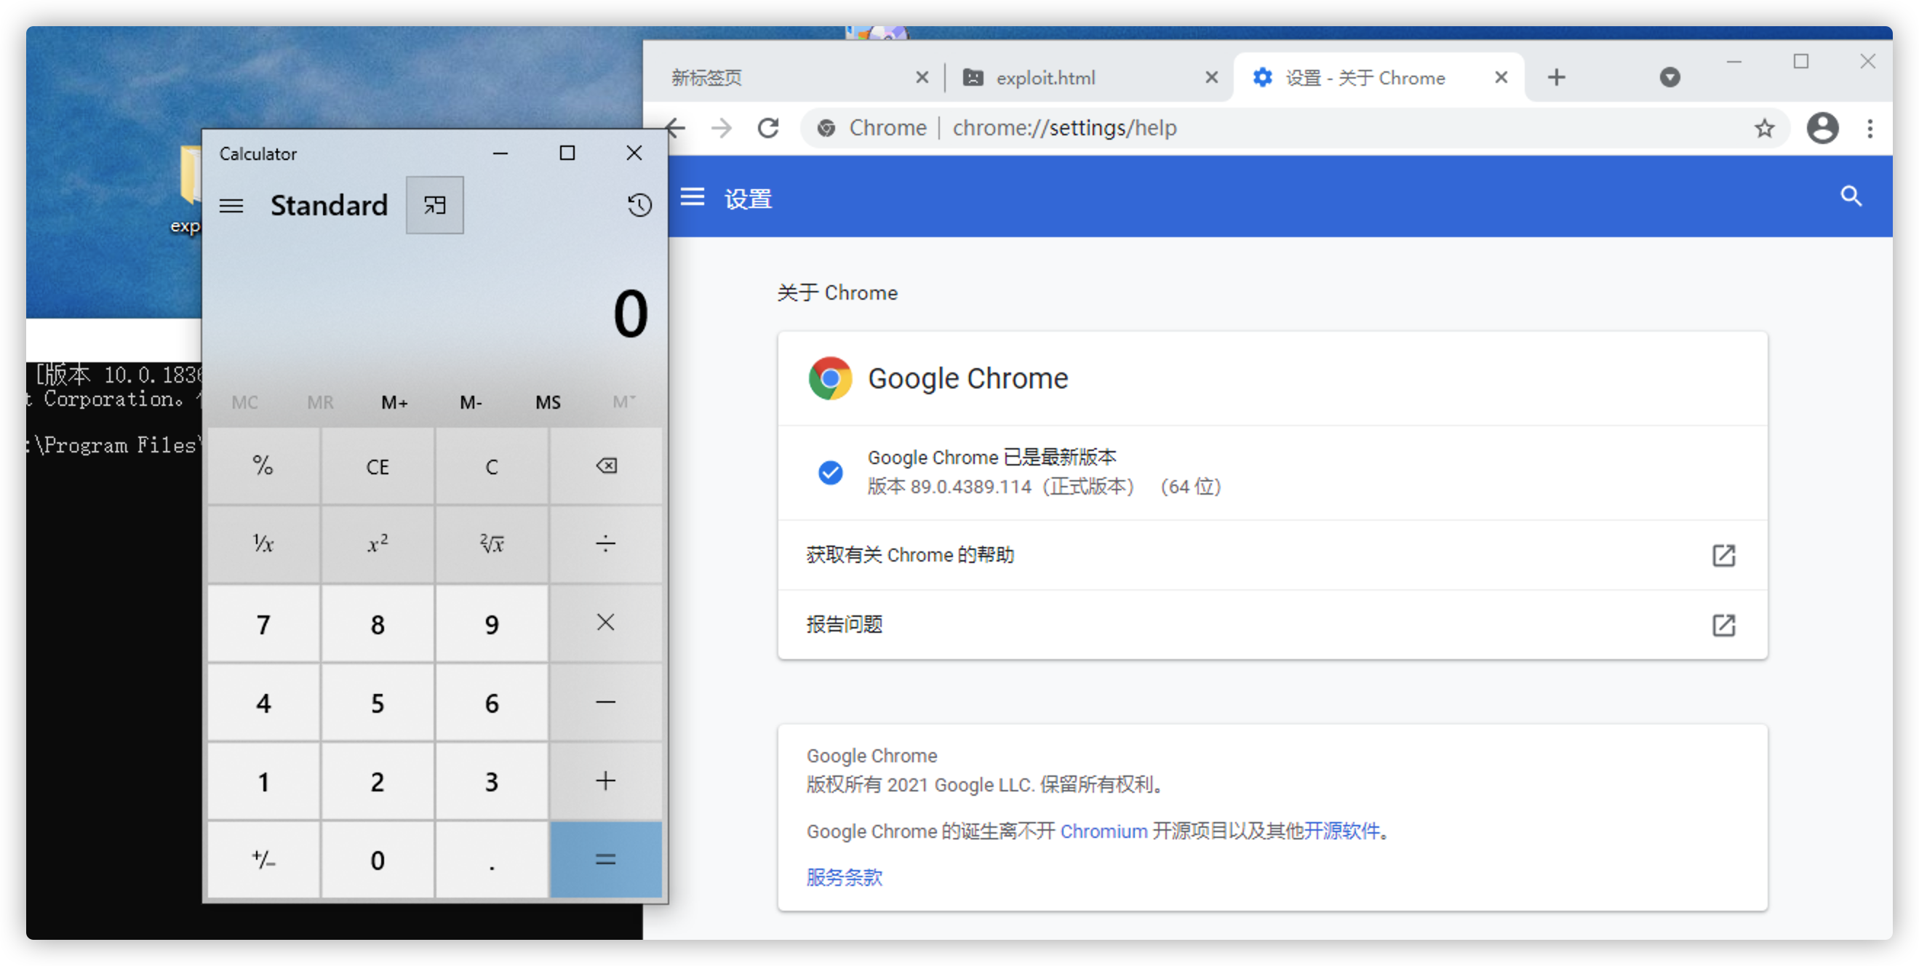Click digit 9 in Calculator
This screenshot has height=966, width=1919.
point(492,623)
